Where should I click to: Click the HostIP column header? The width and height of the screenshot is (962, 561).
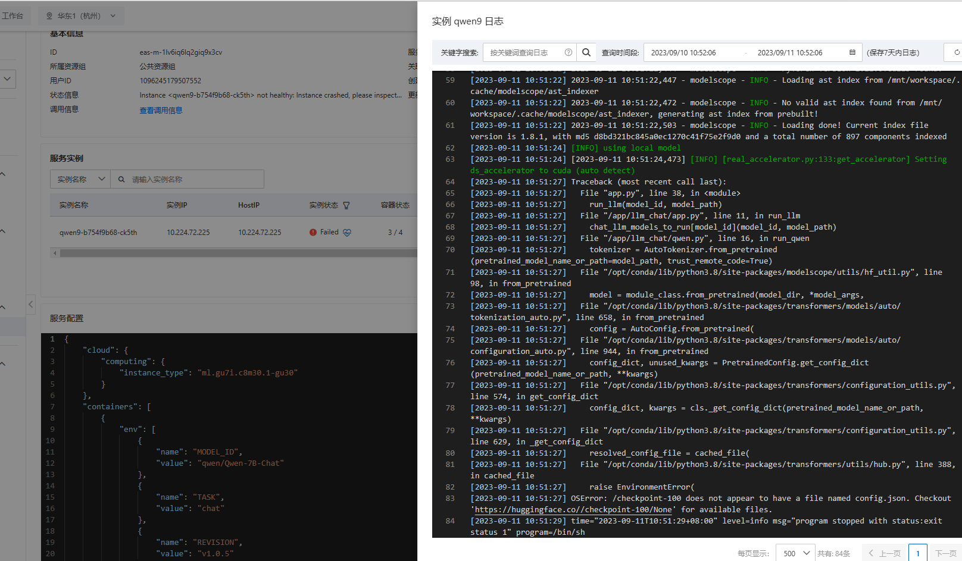[249, 205]
